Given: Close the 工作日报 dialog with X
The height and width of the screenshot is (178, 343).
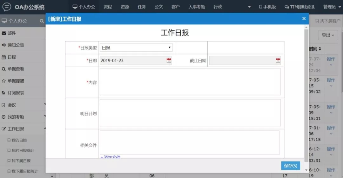Looking at the screenshot, I should click(304, 19).
